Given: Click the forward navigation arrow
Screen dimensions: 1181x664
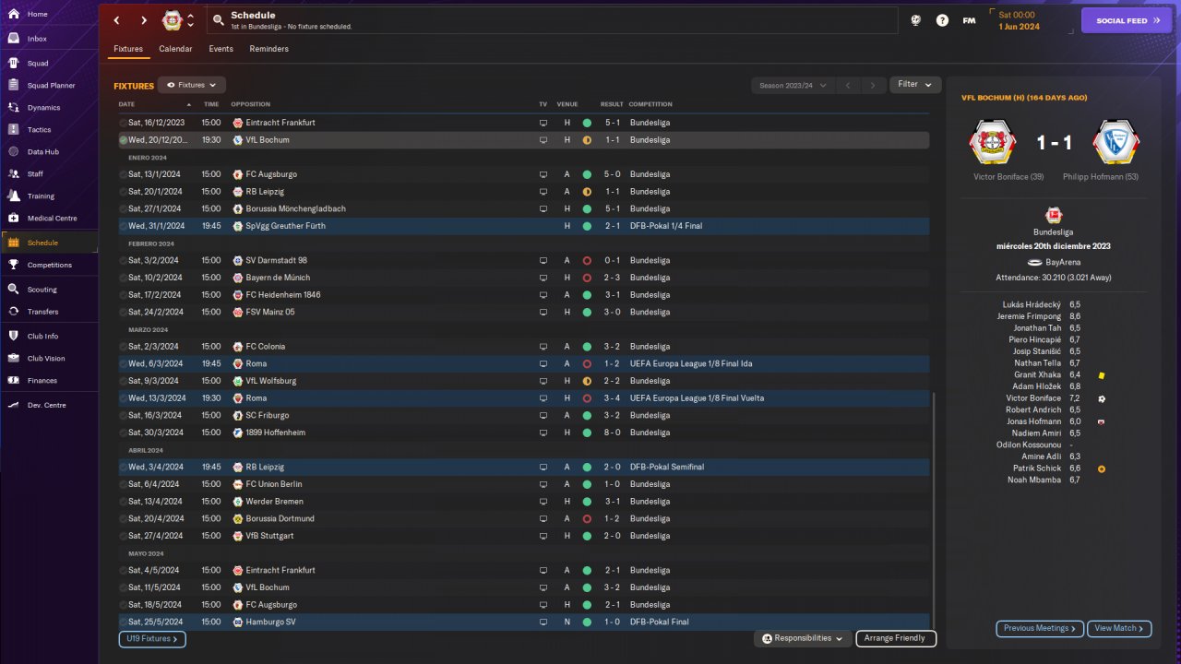Looking at the screenshot, I should [x=144, y=20].
